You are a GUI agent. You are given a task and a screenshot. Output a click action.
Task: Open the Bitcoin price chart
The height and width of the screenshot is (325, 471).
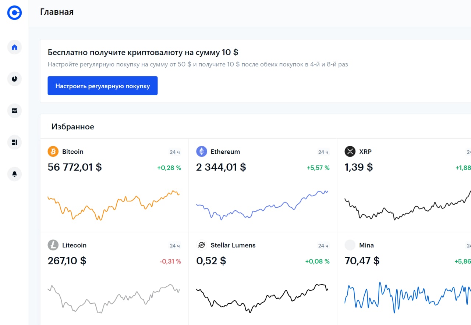[x=114, y=205]
